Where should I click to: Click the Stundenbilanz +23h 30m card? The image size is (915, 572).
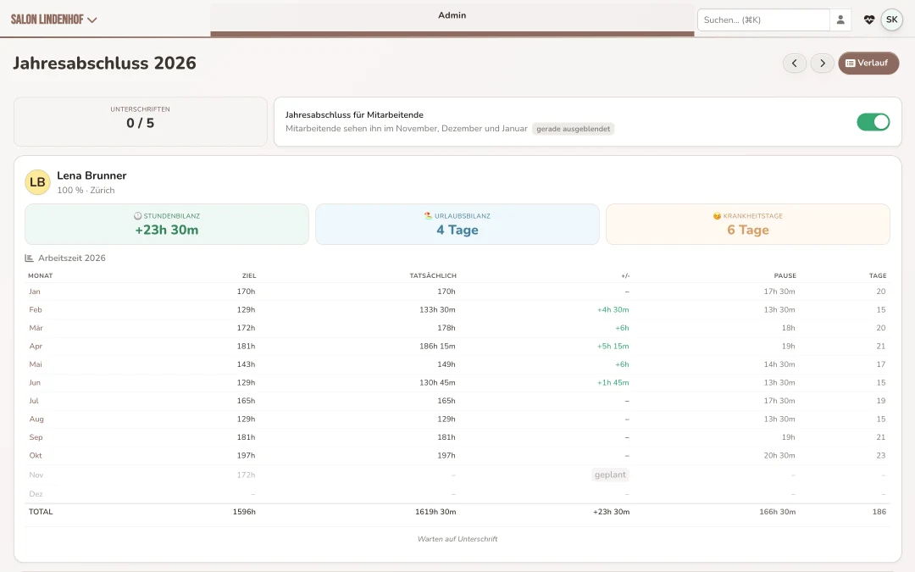(167, 224)
